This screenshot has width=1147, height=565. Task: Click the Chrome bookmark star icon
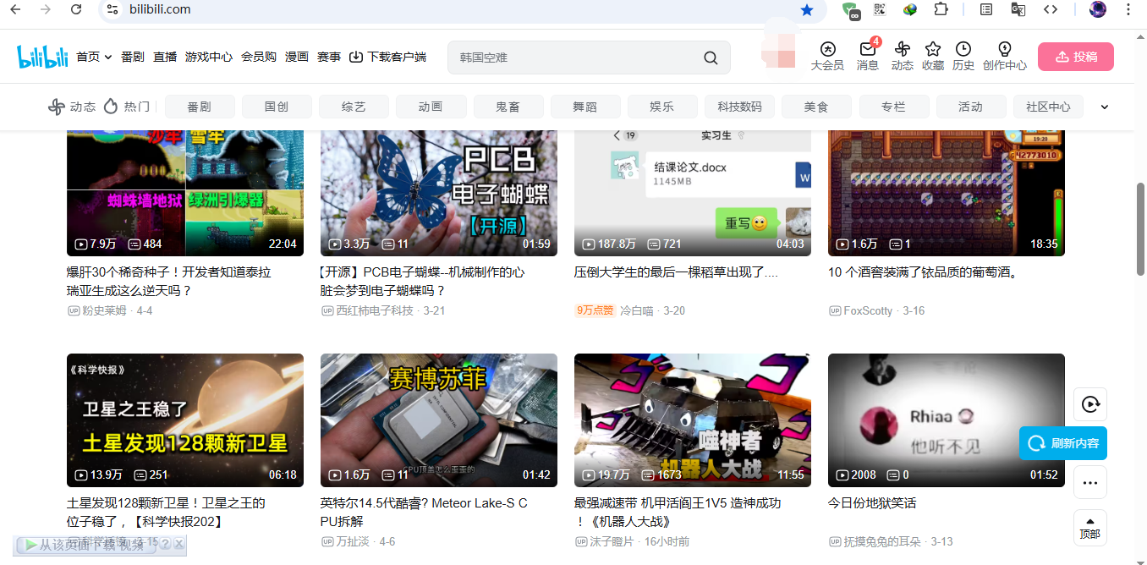click(x=807, y=9)
